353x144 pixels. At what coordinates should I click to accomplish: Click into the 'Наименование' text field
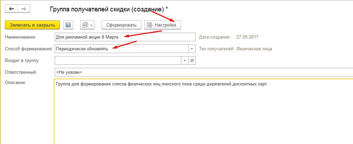125,37
